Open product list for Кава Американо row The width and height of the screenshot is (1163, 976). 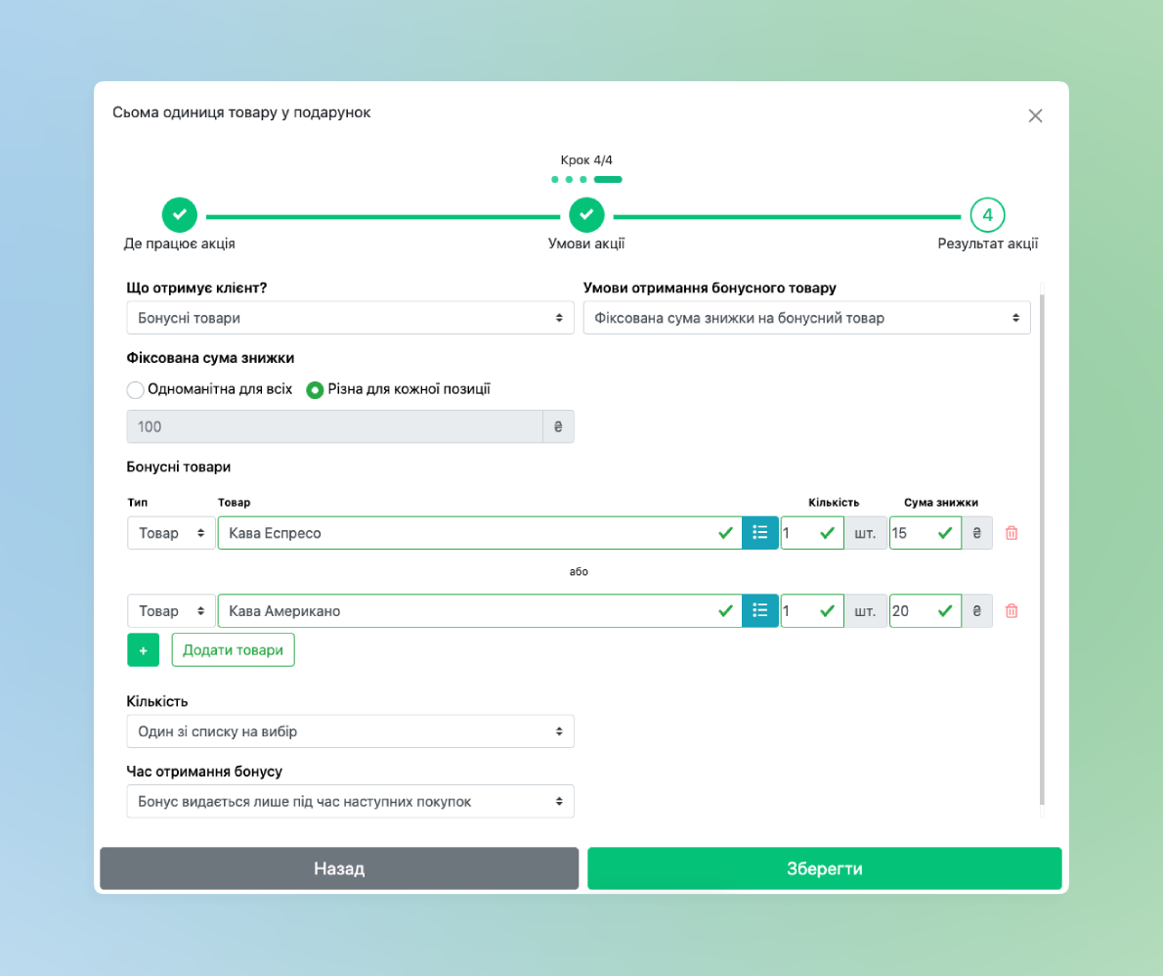click(760, 611)
